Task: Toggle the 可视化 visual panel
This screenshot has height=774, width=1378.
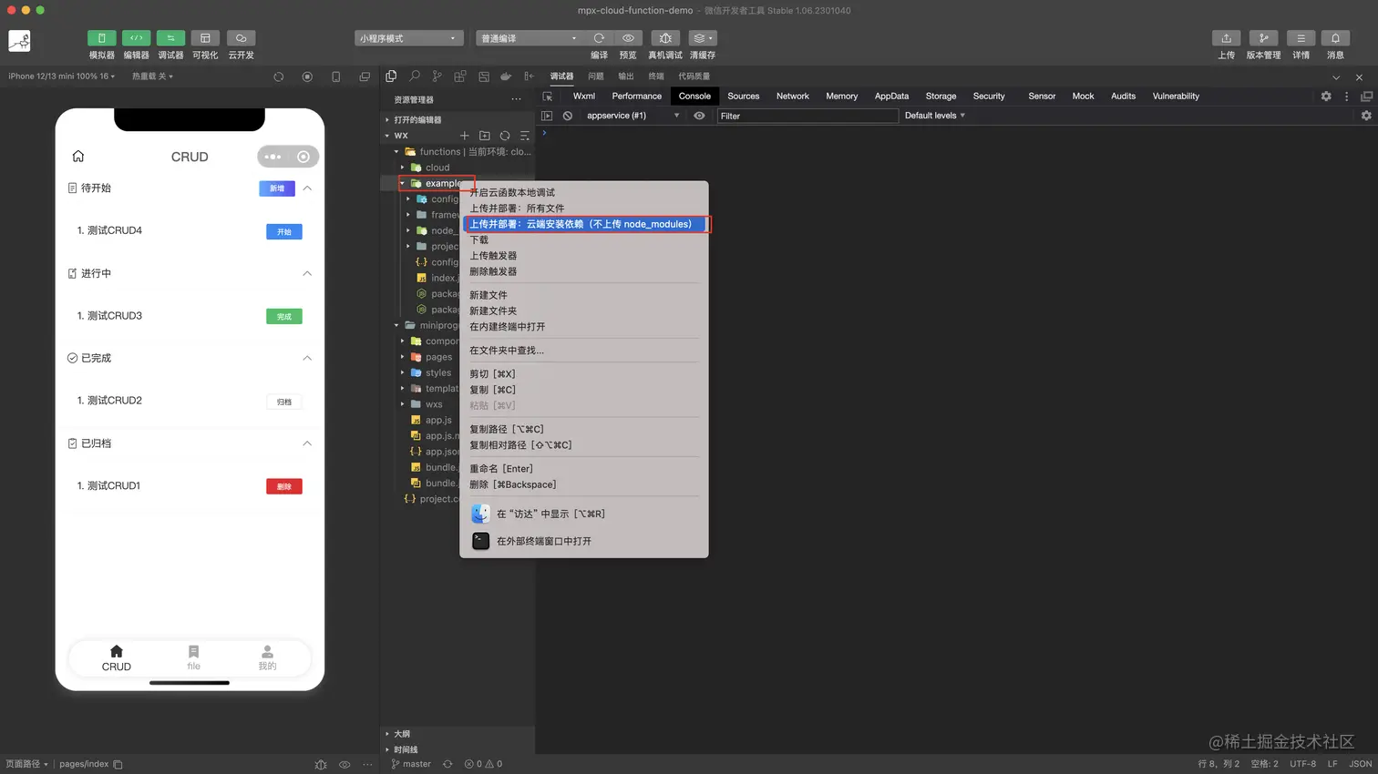Action: click(205, 38)
